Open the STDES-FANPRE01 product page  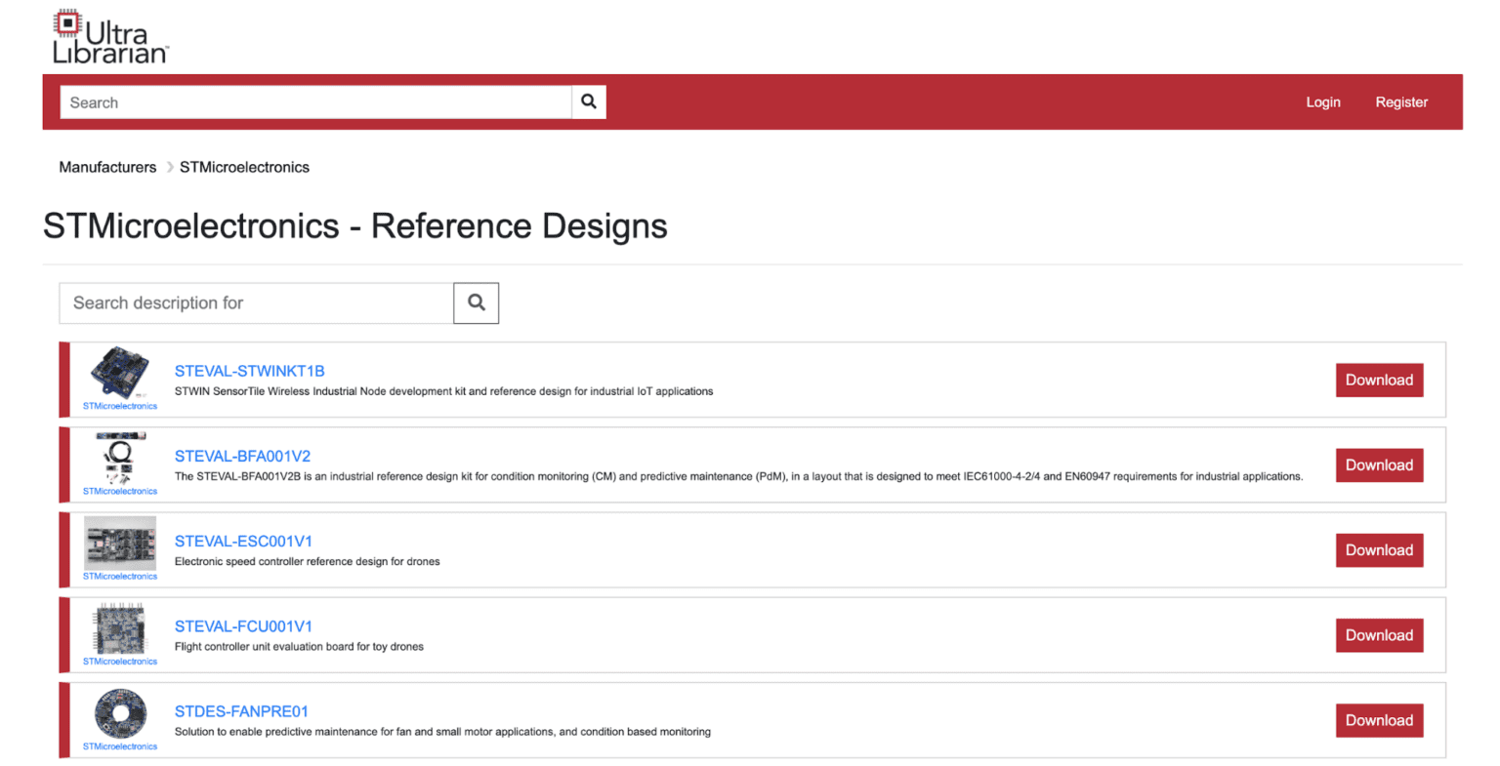pyautogui.click(x=241, y=711)
